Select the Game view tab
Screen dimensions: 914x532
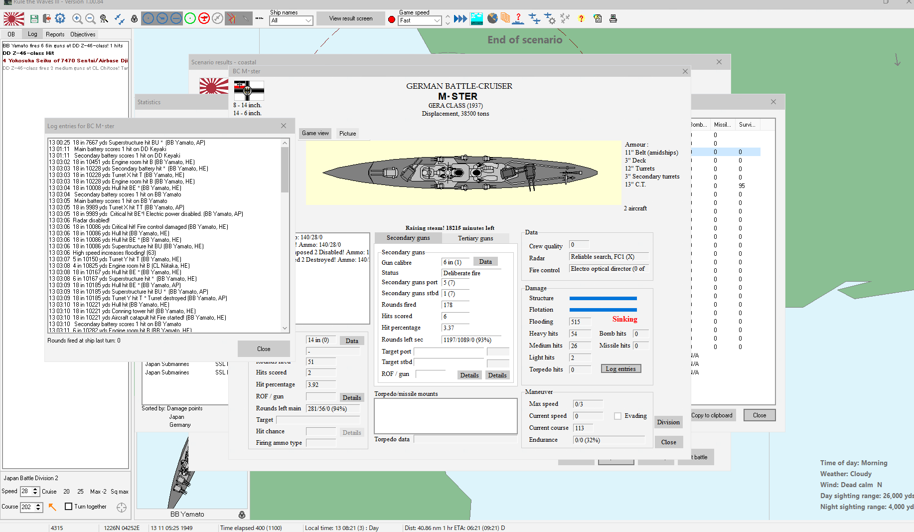[315, 133]
